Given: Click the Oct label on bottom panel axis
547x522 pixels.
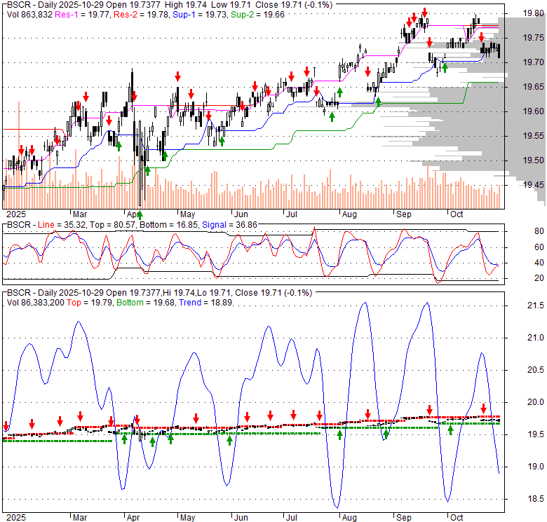Looking at the screenshot, I should (457, 516).
